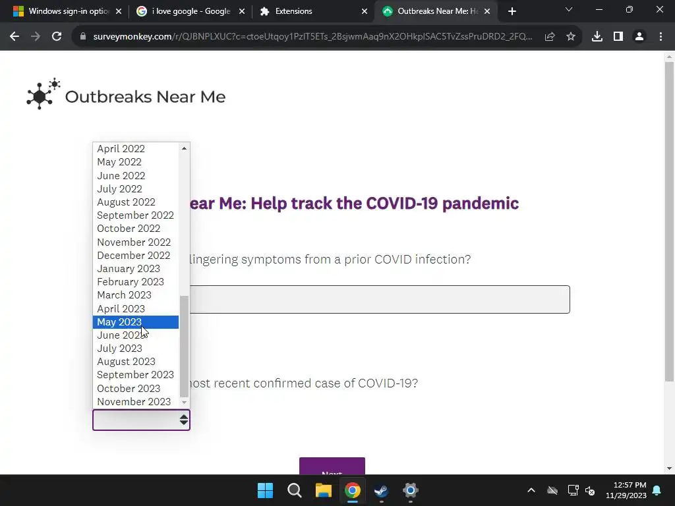This screenshot has width=675, height=506.
Task: Go back to the previous page
Action: pos(15,37)
